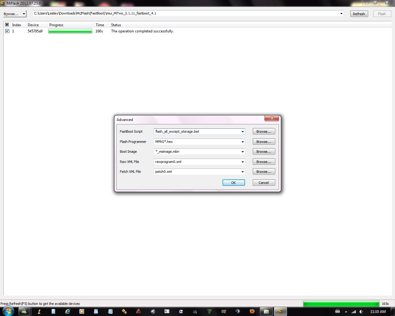Open the Raw XML File dropdown

(243, 162)
